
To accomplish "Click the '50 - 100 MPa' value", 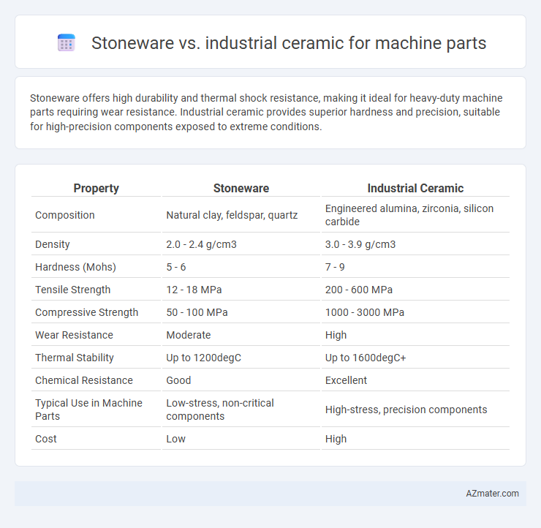I will pyautogui.click(x=197, y=312).
